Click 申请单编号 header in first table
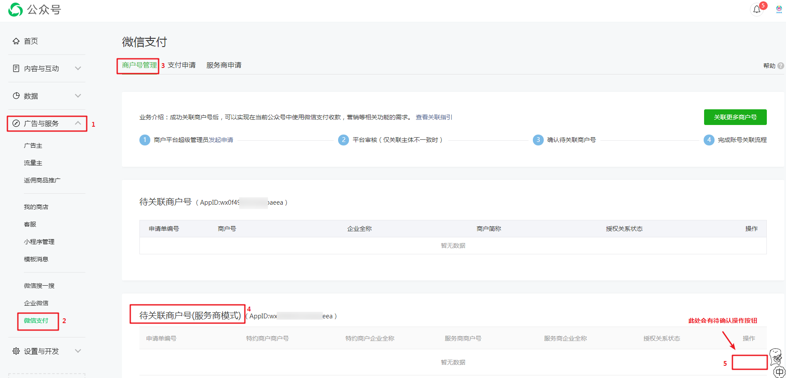Screen dimensions: 786x378 coord(164,229)
